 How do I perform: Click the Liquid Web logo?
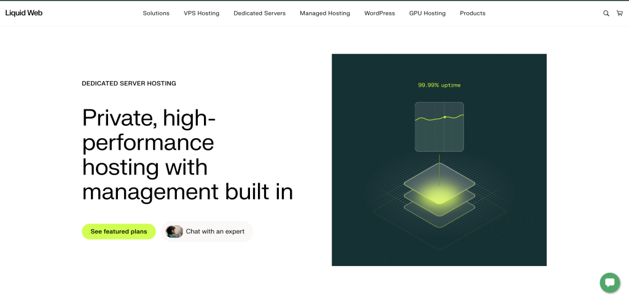point(24,13)
